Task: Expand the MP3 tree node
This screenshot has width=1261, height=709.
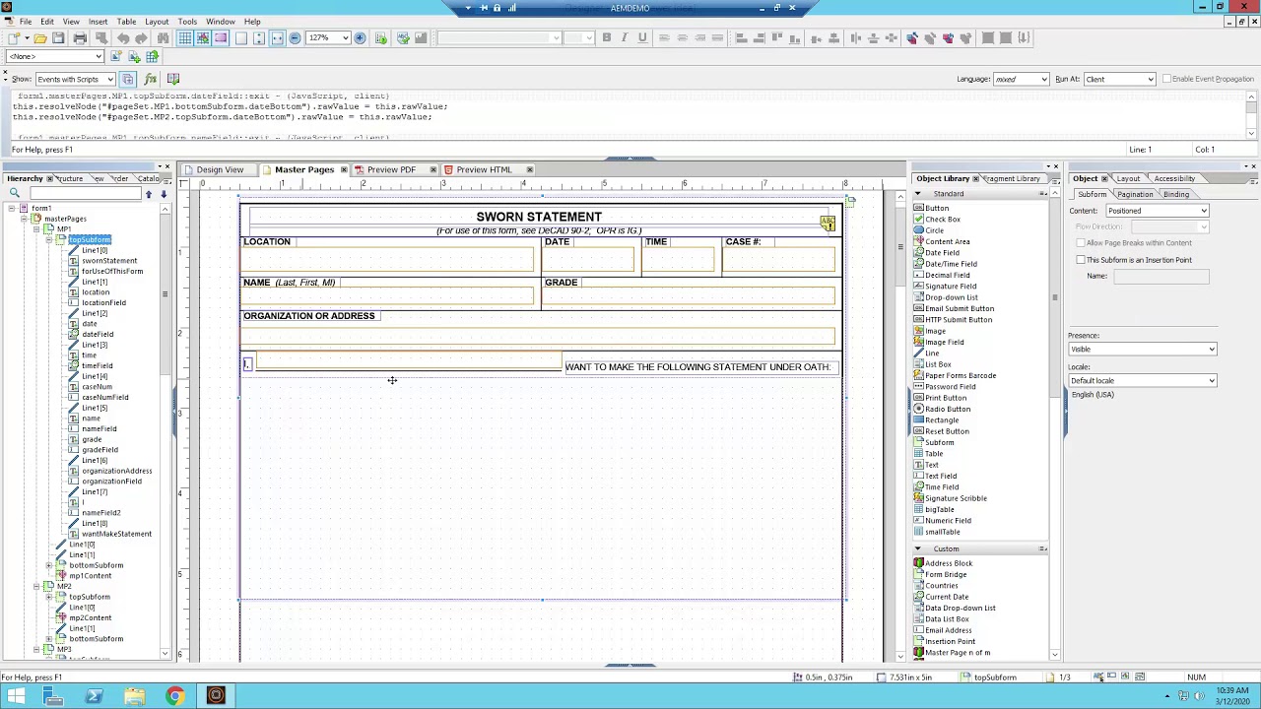Action: (36, 650)
